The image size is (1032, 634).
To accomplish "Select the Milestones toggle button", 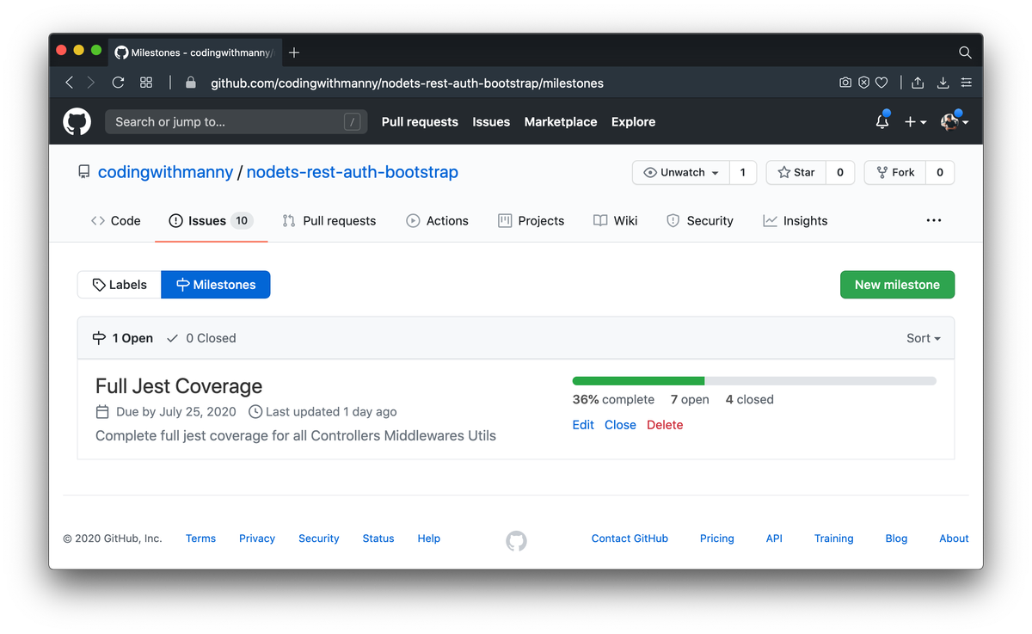I will pyautogui.click(x=216, y=285).
